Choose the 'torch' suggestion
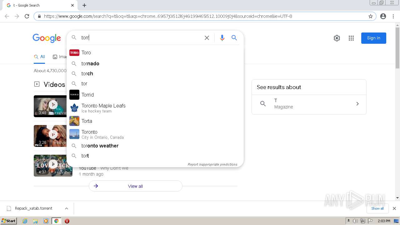The width and height of the screenshot is (400, 225). pos(155,73)
